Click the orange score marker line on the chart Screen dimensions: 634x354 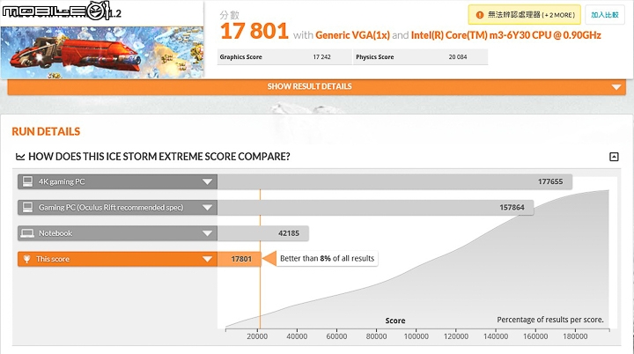[260, 259]
